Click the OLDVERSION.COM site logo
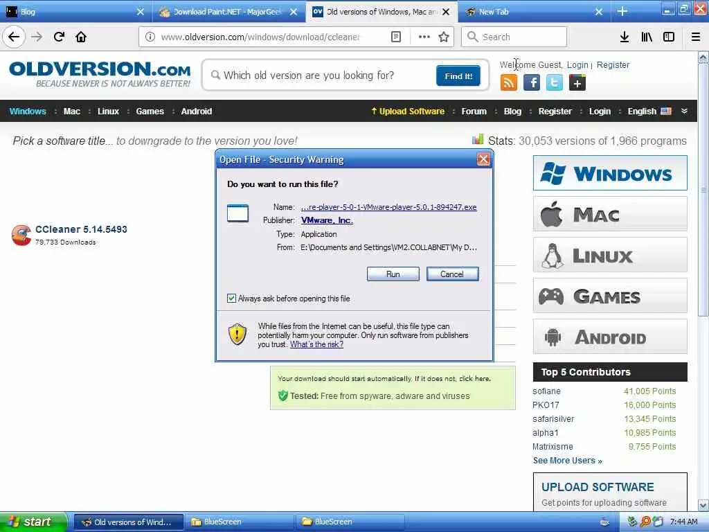The width and height of the screenshot is (709, 532). coord(100,73)
